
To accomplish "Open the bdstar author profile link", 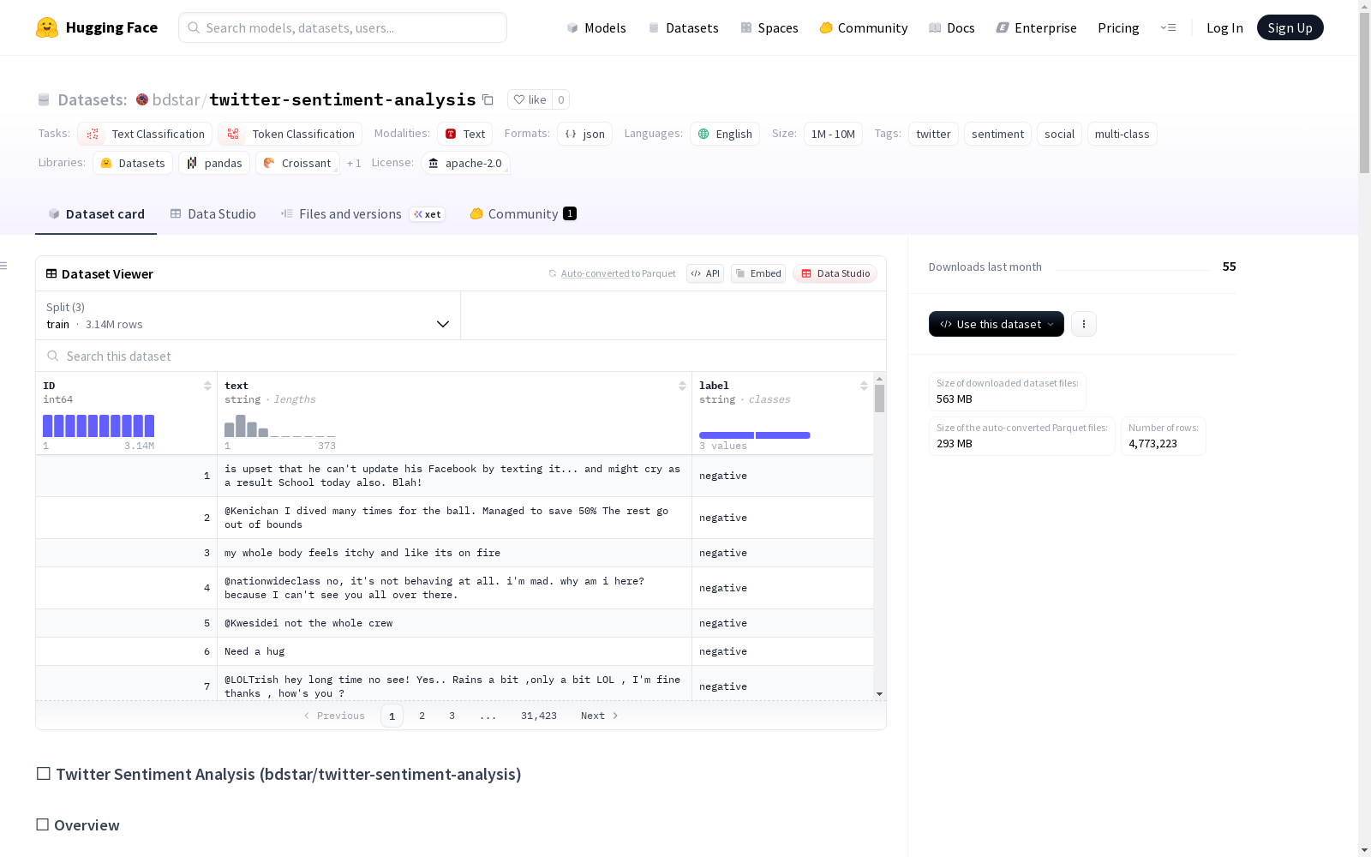I will pos(176,99).
